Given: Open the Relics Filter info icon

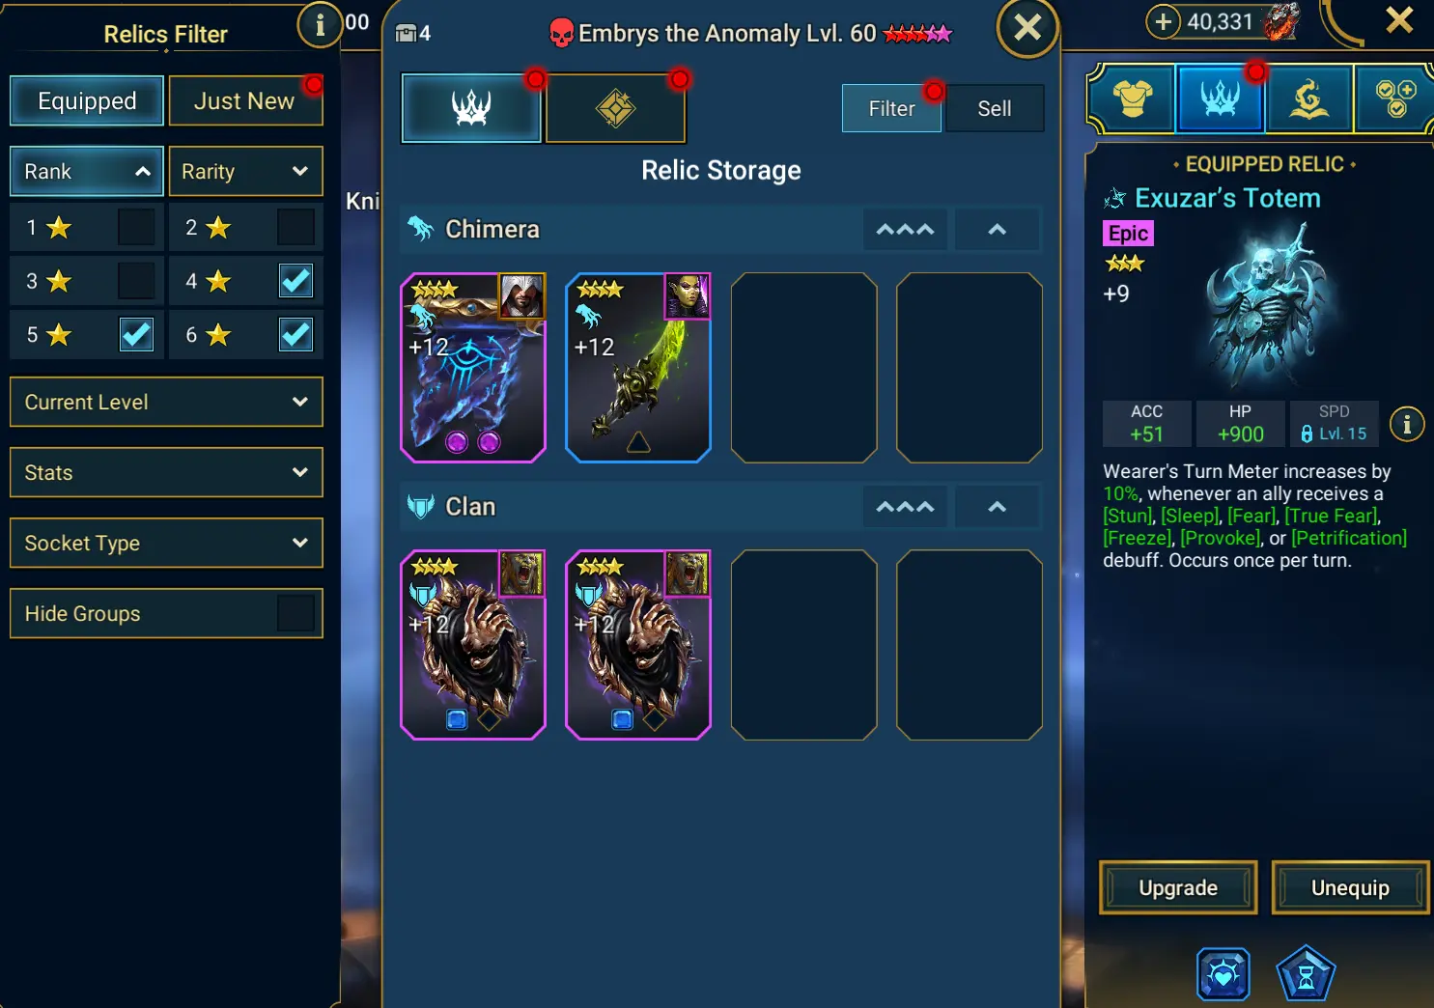Looking at the screenshot, I should 320,25.
